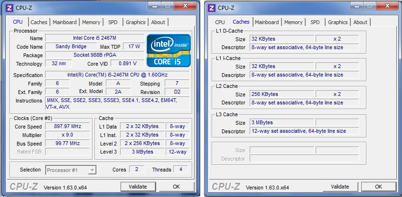
Task: Click the Package field Socket 988B rPGA
Action: click(x=94, y=55)
